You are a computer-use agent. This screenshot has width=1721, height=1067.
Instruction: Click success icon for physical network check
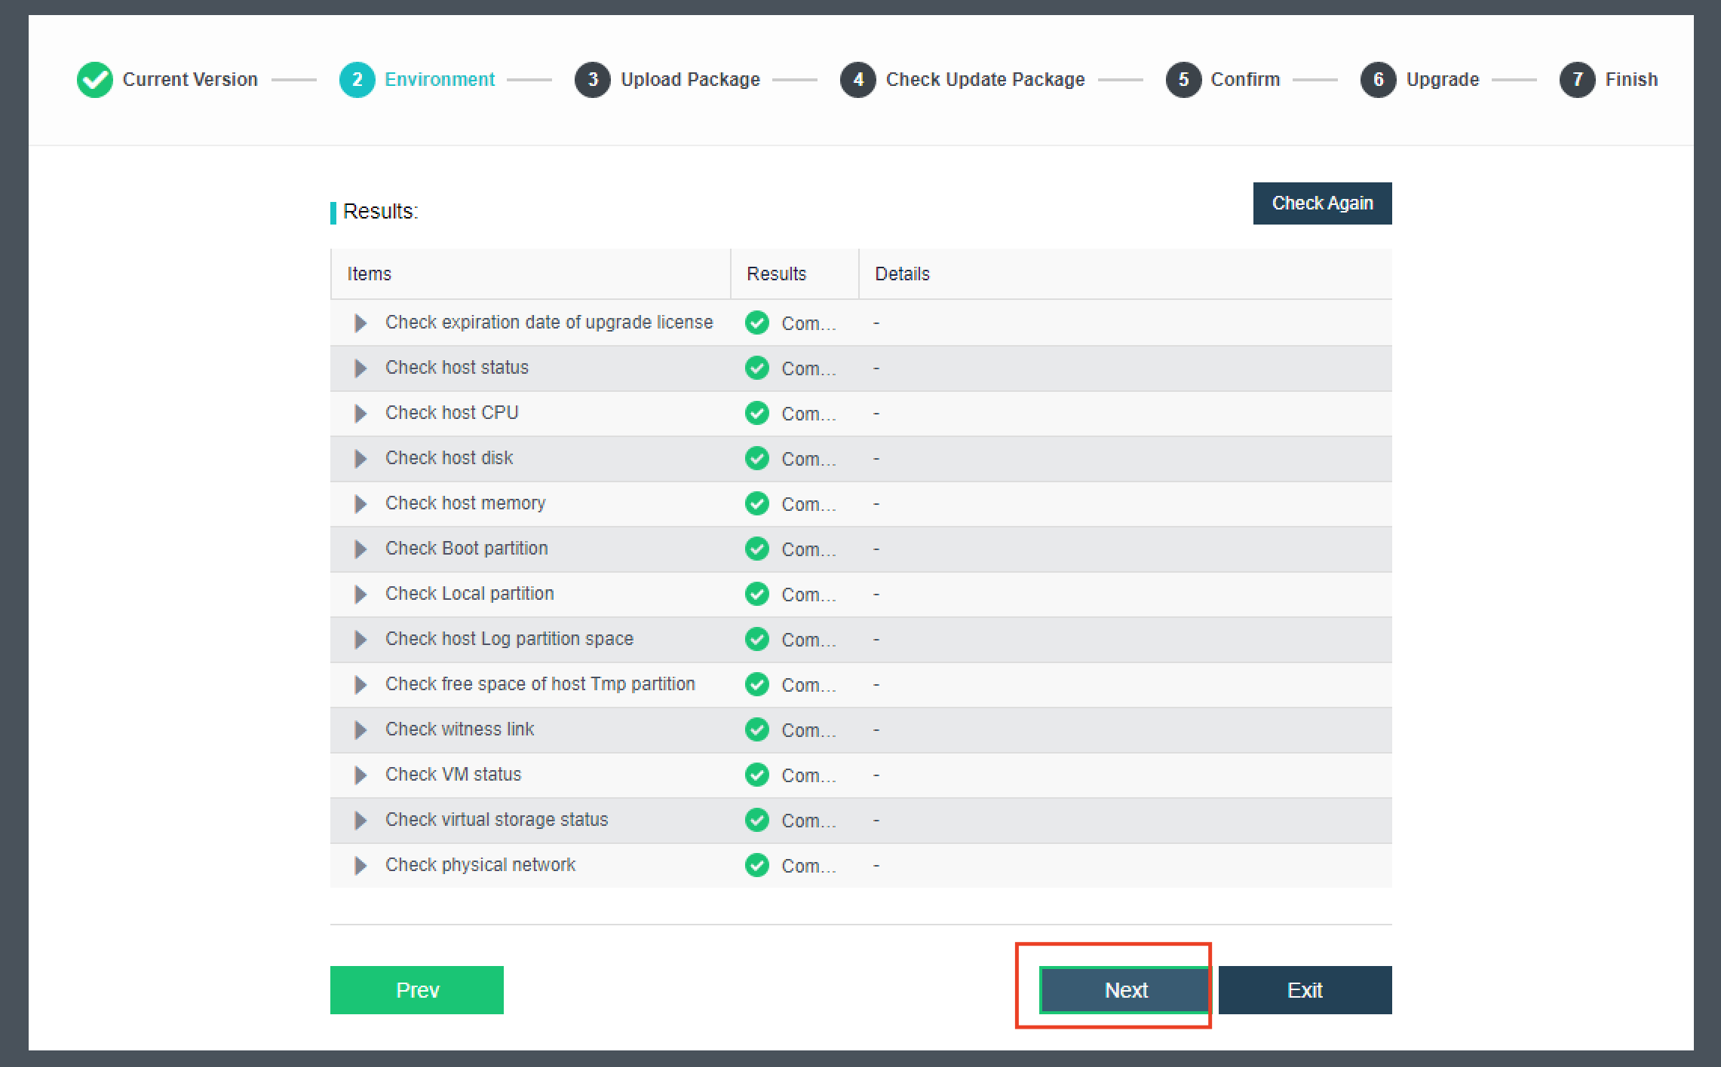coord(757,865)
